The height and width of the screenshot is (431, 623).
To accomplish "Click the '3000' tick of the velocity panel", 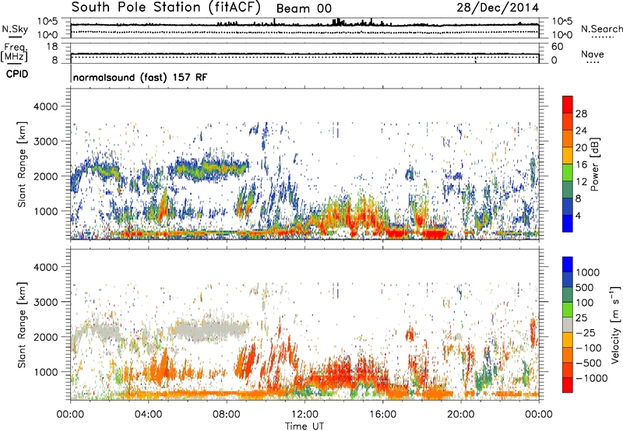I will (45, 302).
